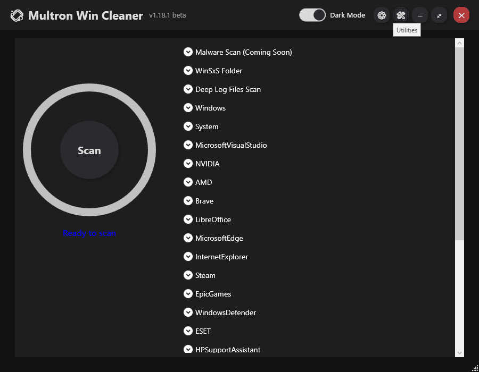Expand the MicrosoftVisualStudio chevron
Image resolution: width=479 pixels, height=372 pixels.
point(188,145)
